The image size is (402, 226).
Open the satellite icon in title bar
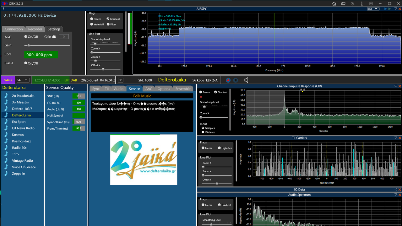click(x=353, y=3)
